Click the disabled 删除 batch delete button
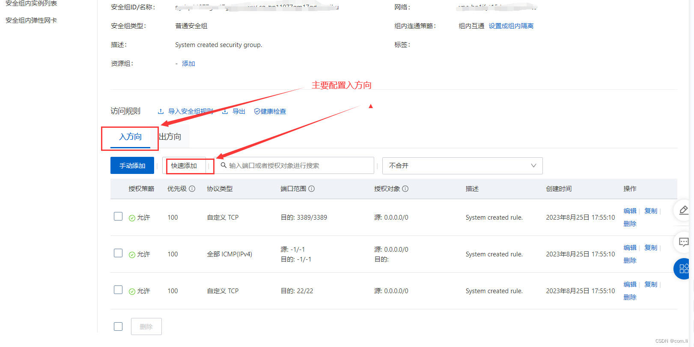Viewport: 694px width, 347px height. pyautogui.click(x=146, y=326)
